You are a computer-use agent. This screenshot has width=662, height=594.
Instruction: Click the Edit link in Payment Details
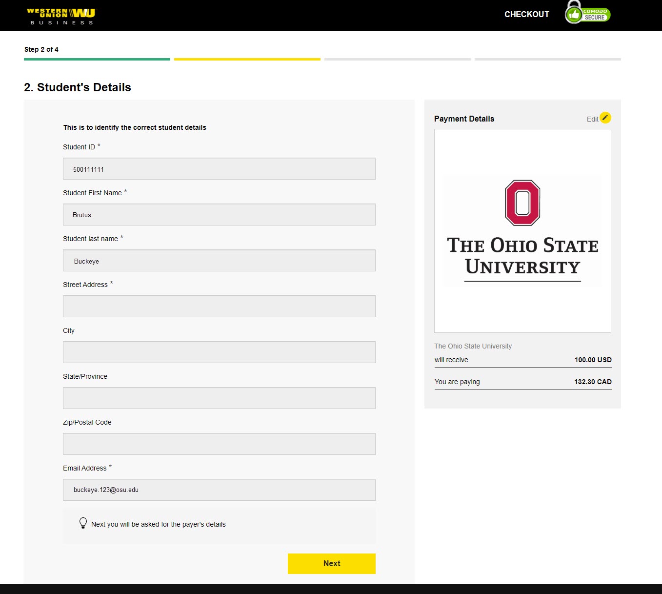(592, 119)
